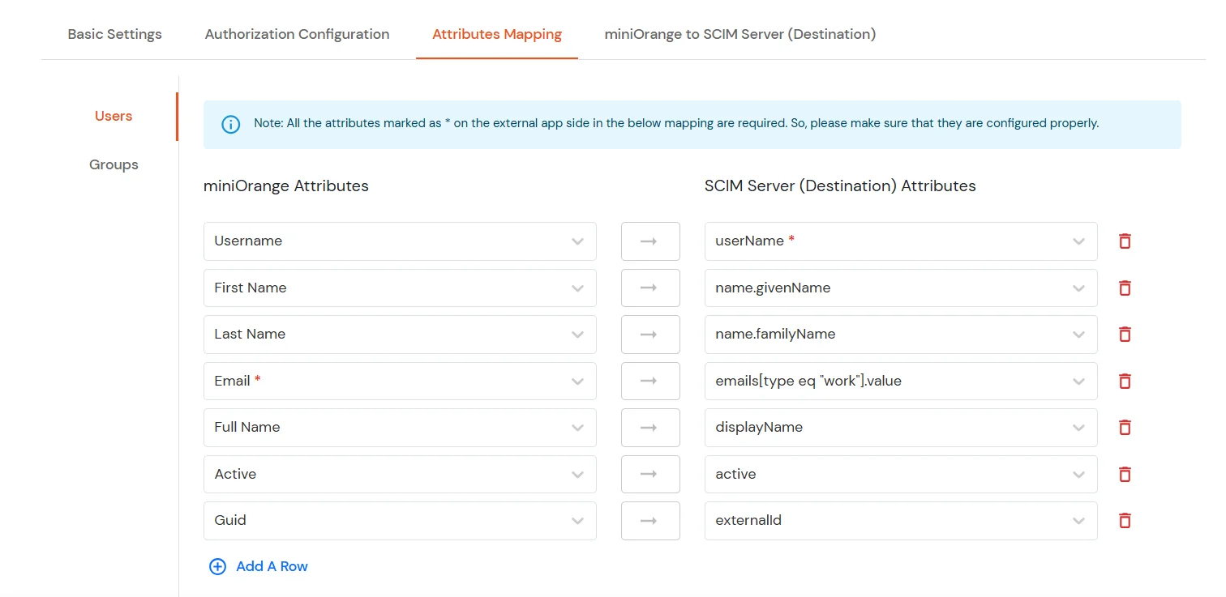
Task: Remove the name.givenName mapping row
Action: pos(1125,288)
